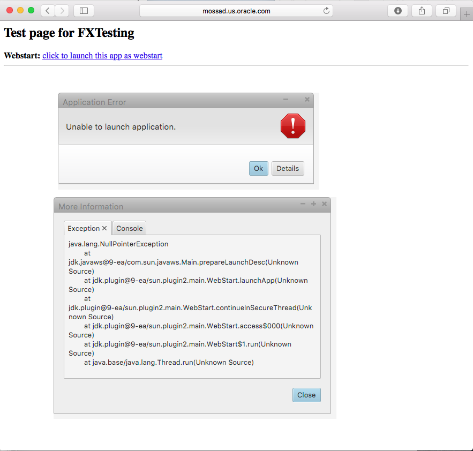
Task: Click the Details button in the error dialog
Action: [x=288, y=168]
